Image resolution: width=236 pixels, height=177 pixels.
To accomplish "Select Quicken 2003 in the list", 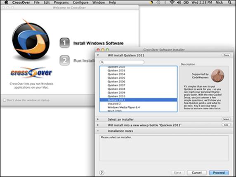I will (138, 70).
